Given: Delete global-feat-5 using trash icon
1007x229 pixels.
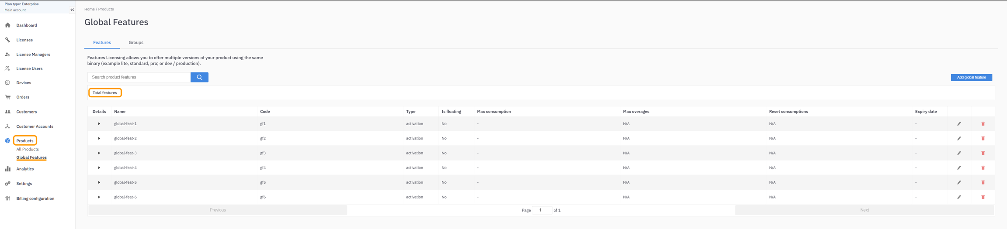Looking at the screenshot, I should 983,183.
